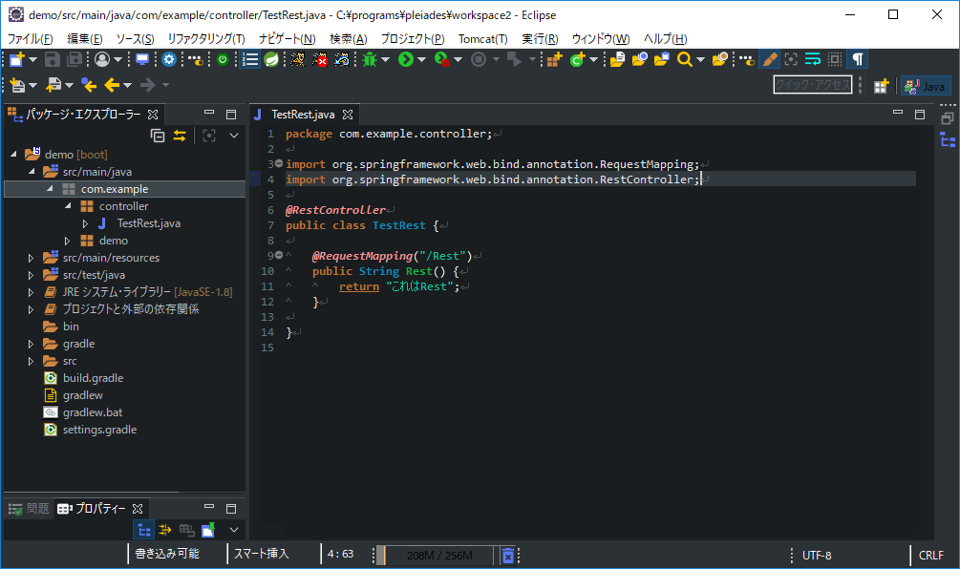
Task: Toggle Block Selection Mode icon
Action: (x=835, y=59)
